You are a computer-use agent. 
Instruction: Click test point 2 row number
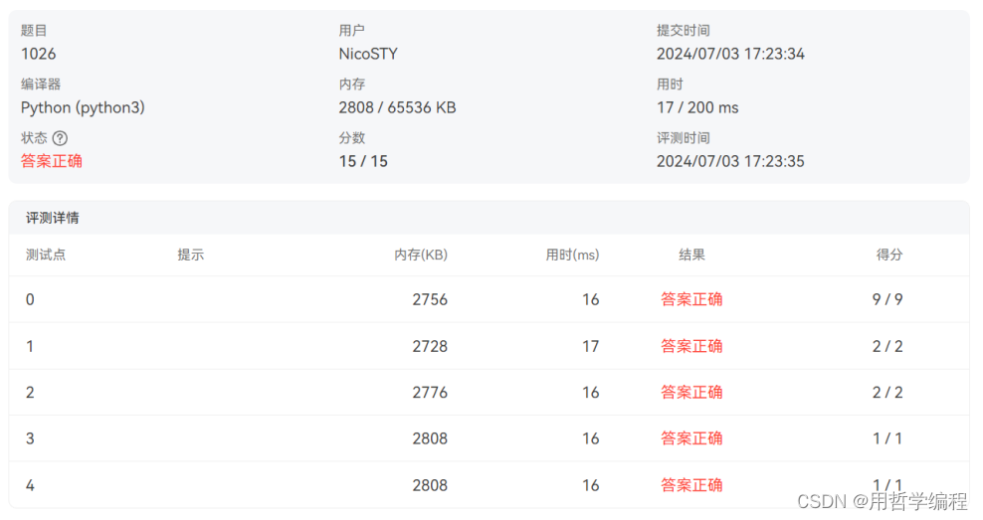coord(30,393)
